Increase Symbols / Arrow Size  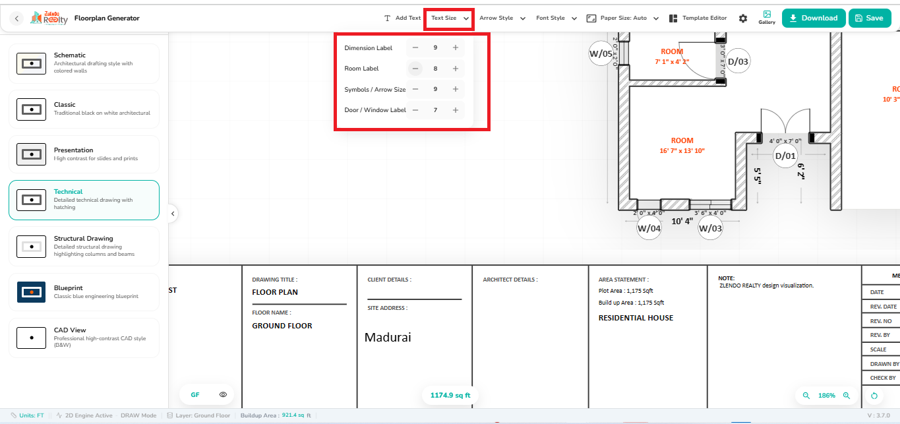click(x=456, y=89)
